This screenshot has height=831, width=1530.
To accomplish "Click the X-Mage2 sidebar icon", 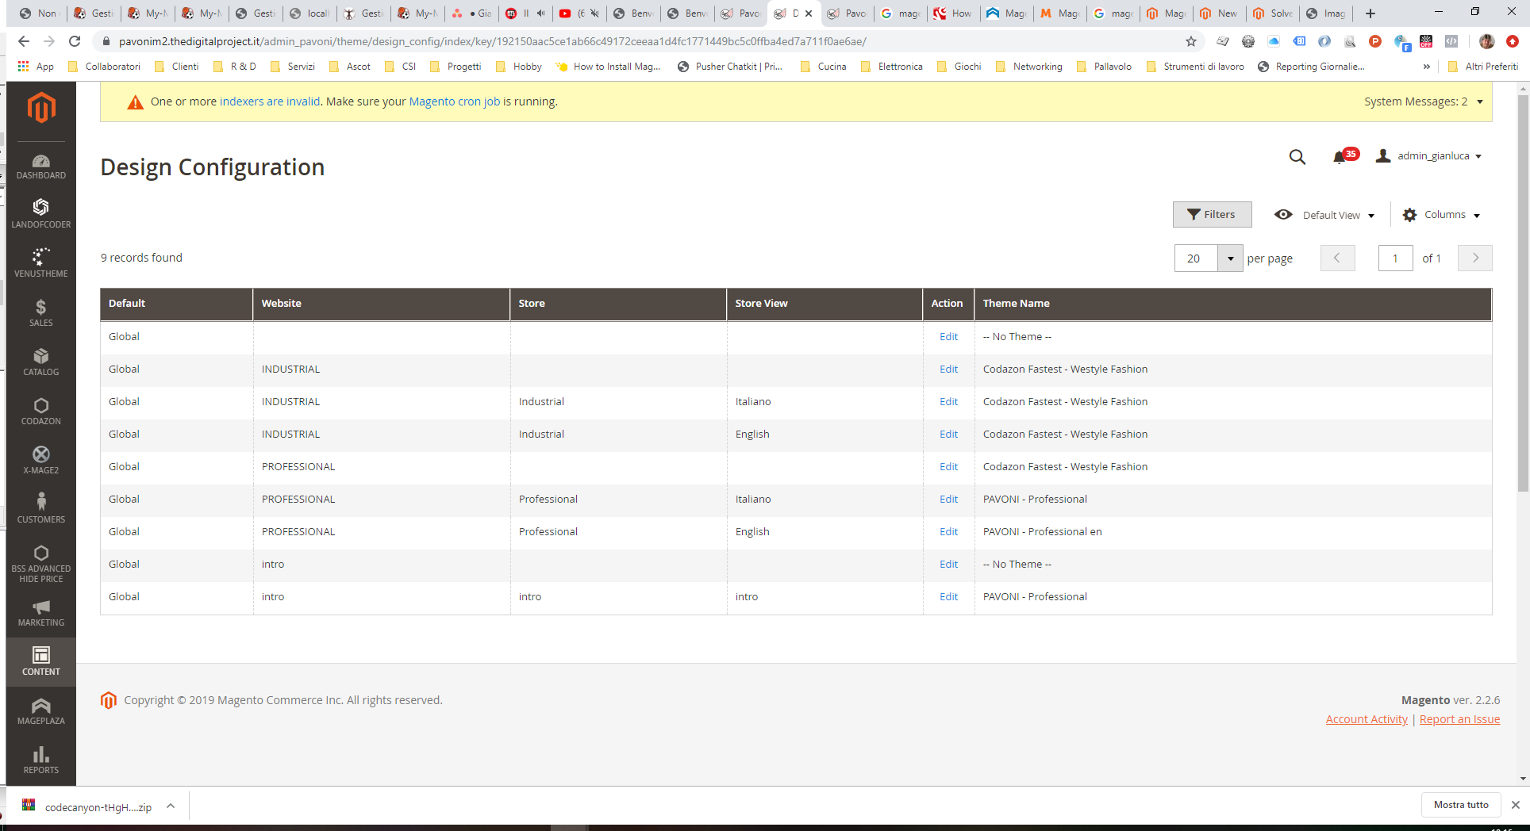I will 40,458.
